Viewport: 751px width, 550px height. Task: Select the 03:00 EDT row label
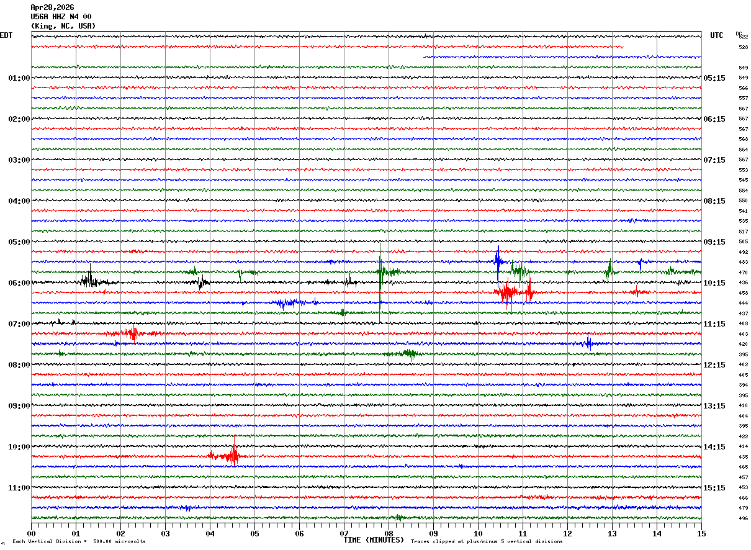click(19, 160)
